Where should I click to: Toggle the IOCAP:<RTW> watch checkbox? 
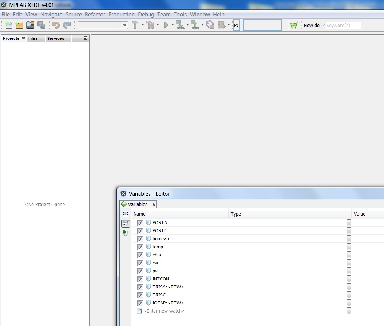140,303
